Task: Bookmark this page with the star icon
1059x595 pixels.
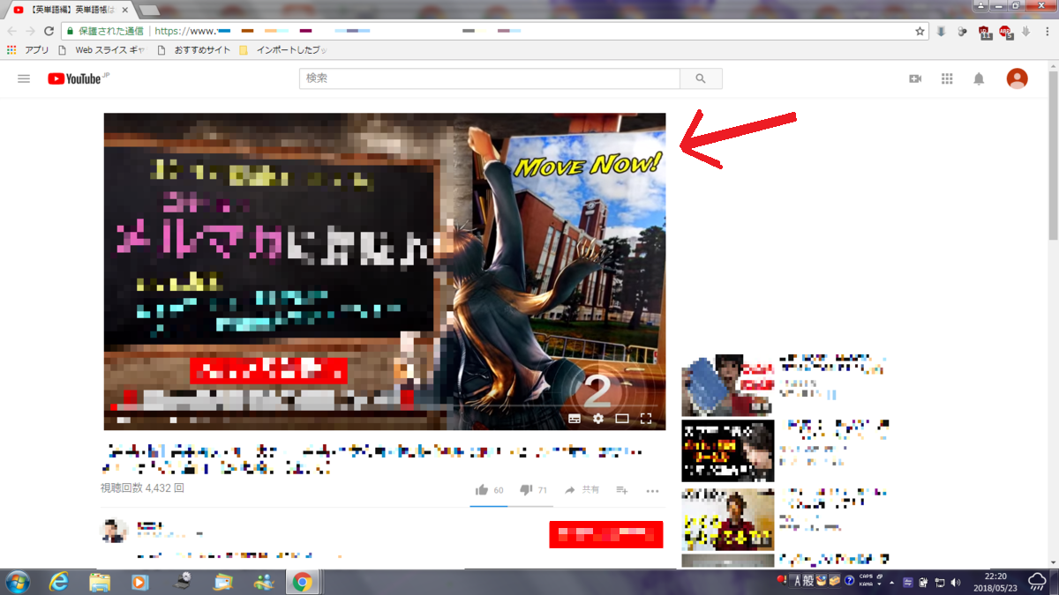Action: pos(920,31)
